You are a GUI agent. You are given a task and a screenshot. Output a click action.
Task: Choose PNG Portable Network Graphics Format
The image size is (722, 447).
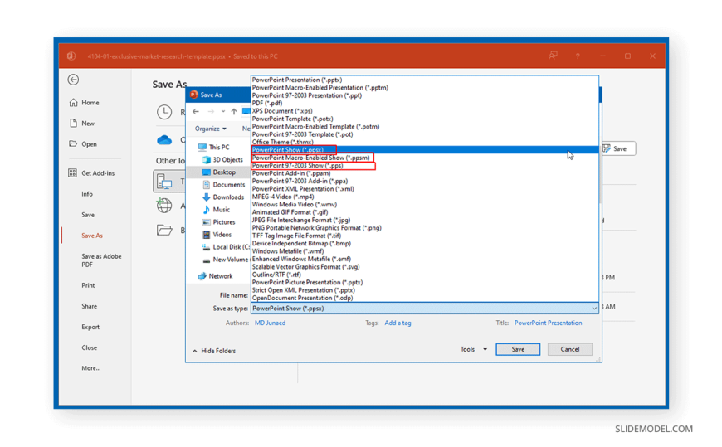click(x=425, y=228)
